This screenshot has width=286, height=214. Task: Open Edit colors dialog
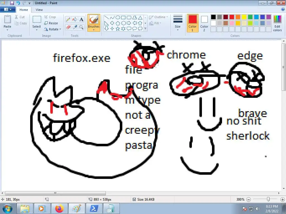pos(277,23)
